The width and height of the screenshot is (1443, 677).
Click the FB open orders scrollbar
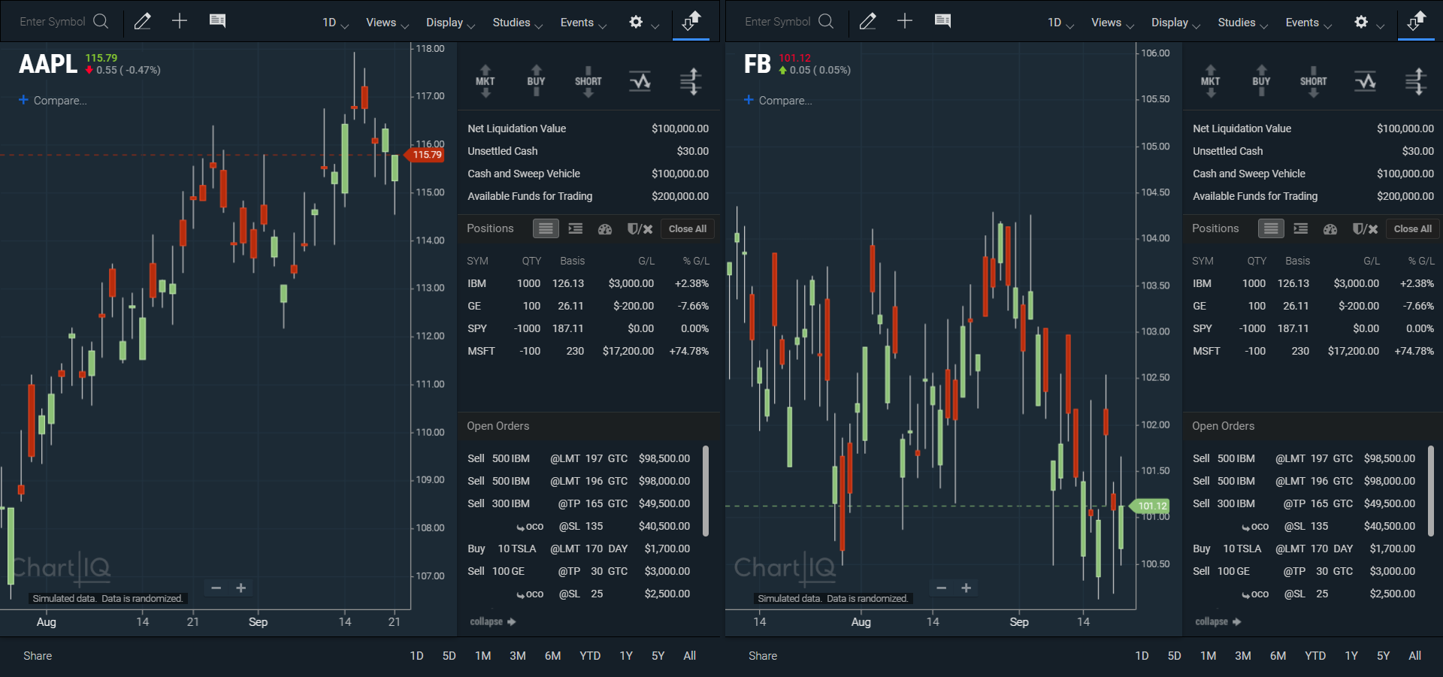click(x=1431, y=491)
